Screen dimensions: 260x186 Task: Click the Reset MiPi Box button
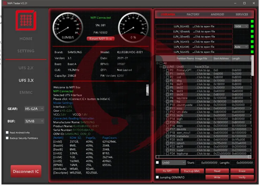click(x=100, y=39)
